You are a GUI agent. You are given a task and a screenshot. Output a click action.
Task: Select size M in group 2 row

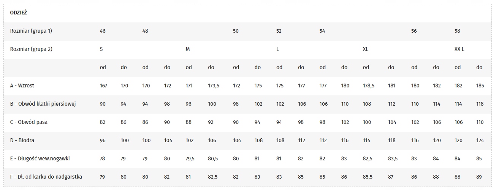point(188,49)
